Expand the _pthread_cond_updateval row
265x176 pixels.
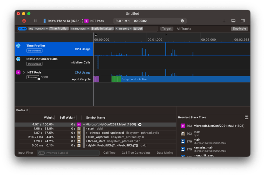86,133
